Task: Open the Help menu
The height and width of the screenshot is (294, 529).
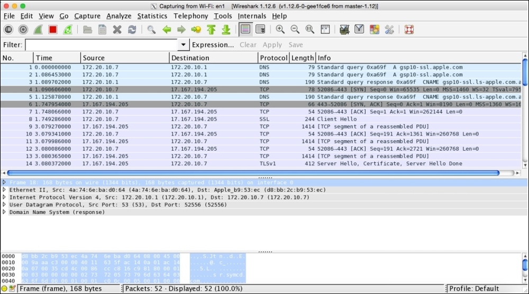Action: coord(279,16)
